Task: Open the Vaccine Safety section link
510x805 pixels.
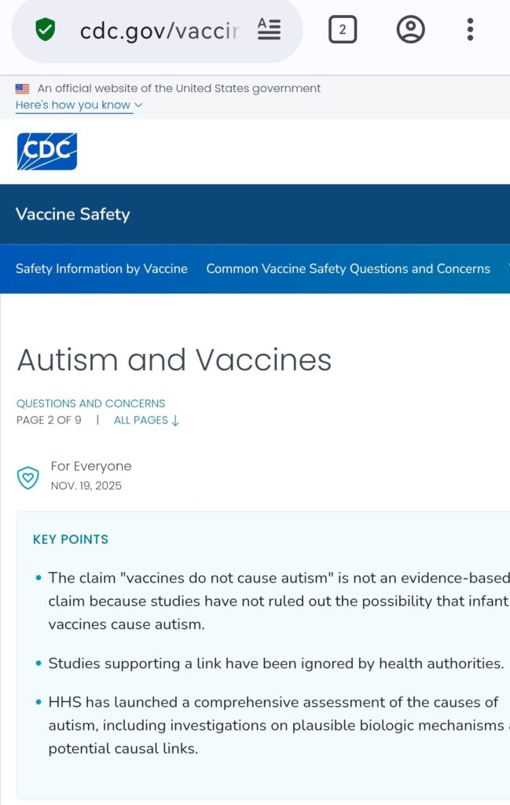Action: pos(73,215)
